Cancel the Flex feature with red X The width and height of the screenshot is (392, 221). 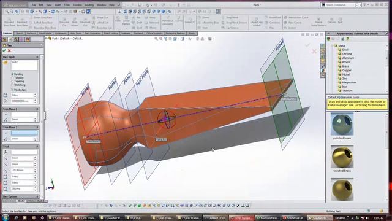(10, 50)
